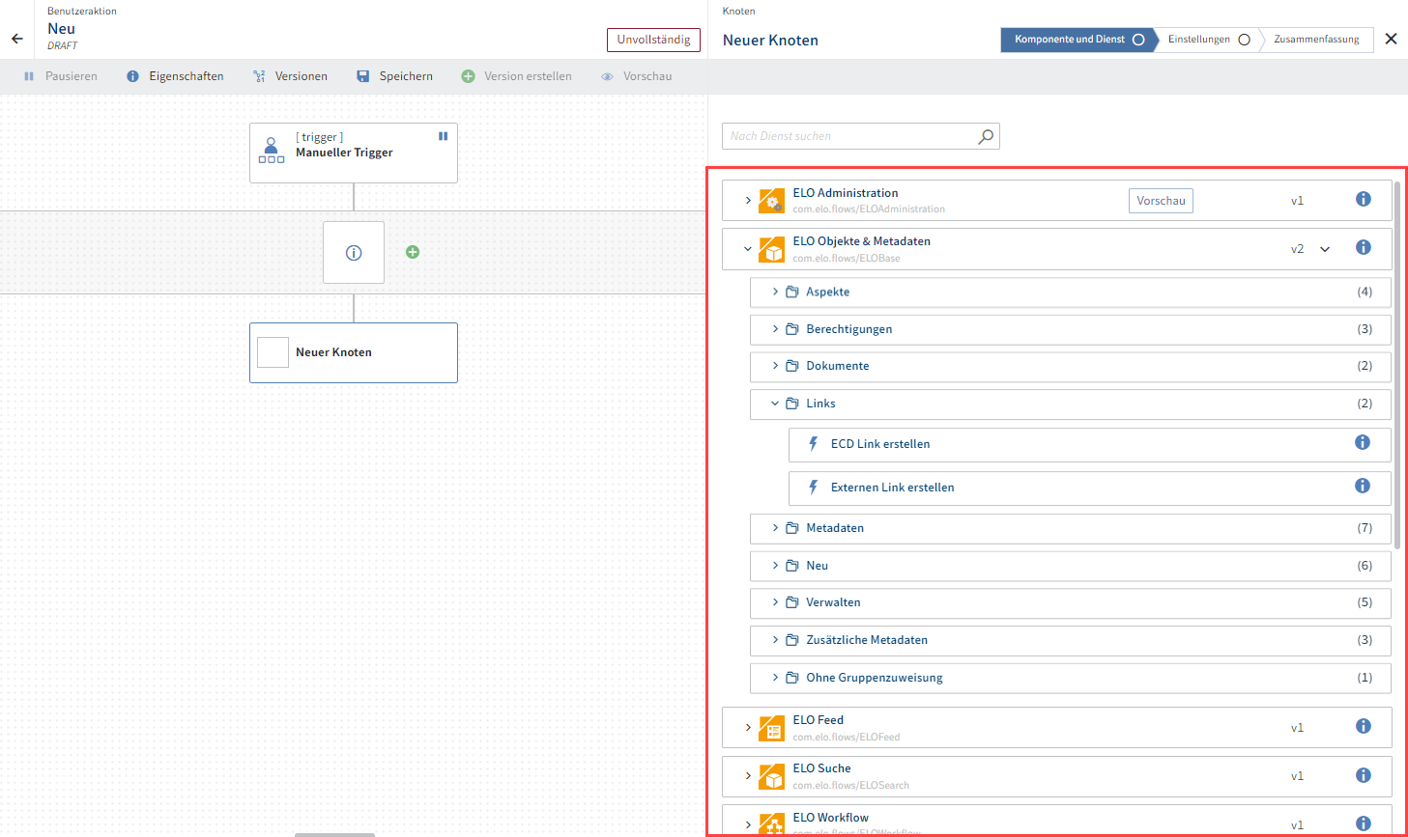
Task: Close the Neuer Knoten panel
Action: pos(1391,39)
